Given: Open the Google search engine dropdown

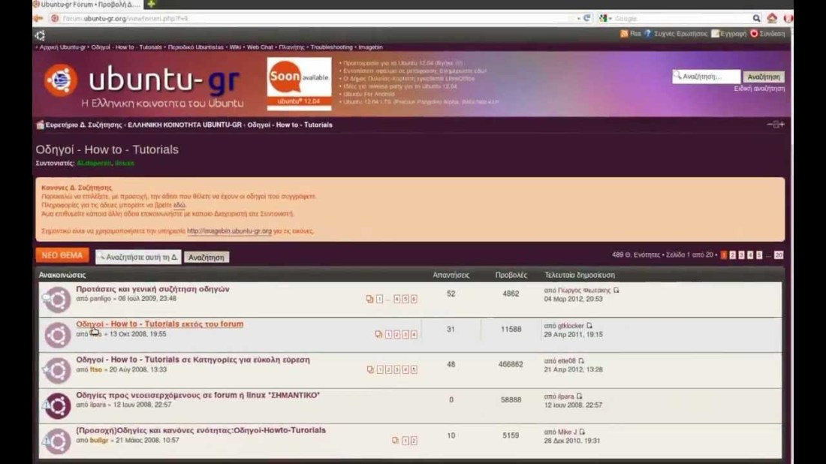Looking at the screenshot, I should pos(605,18).
